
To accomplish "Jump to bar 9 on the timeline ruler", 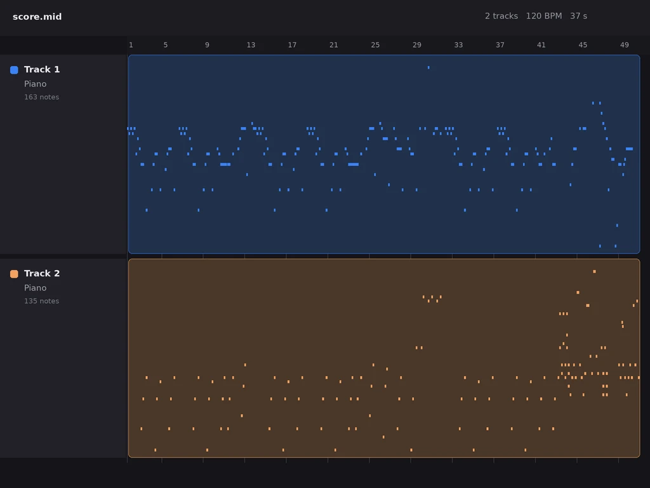I will click(208, 45).
